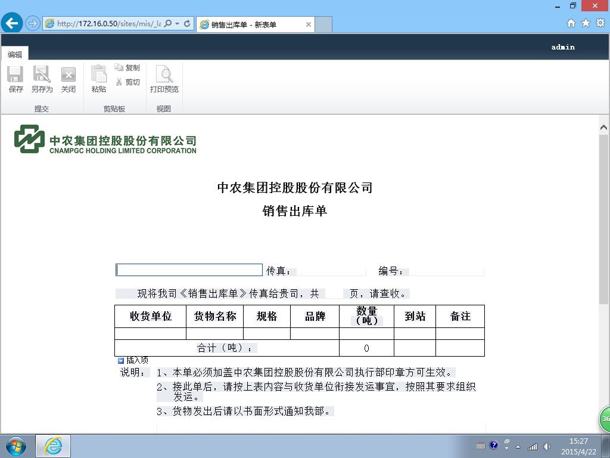Go back using browser back arrow
This screenshot has height=458, width=610.
tap(12, 23)
